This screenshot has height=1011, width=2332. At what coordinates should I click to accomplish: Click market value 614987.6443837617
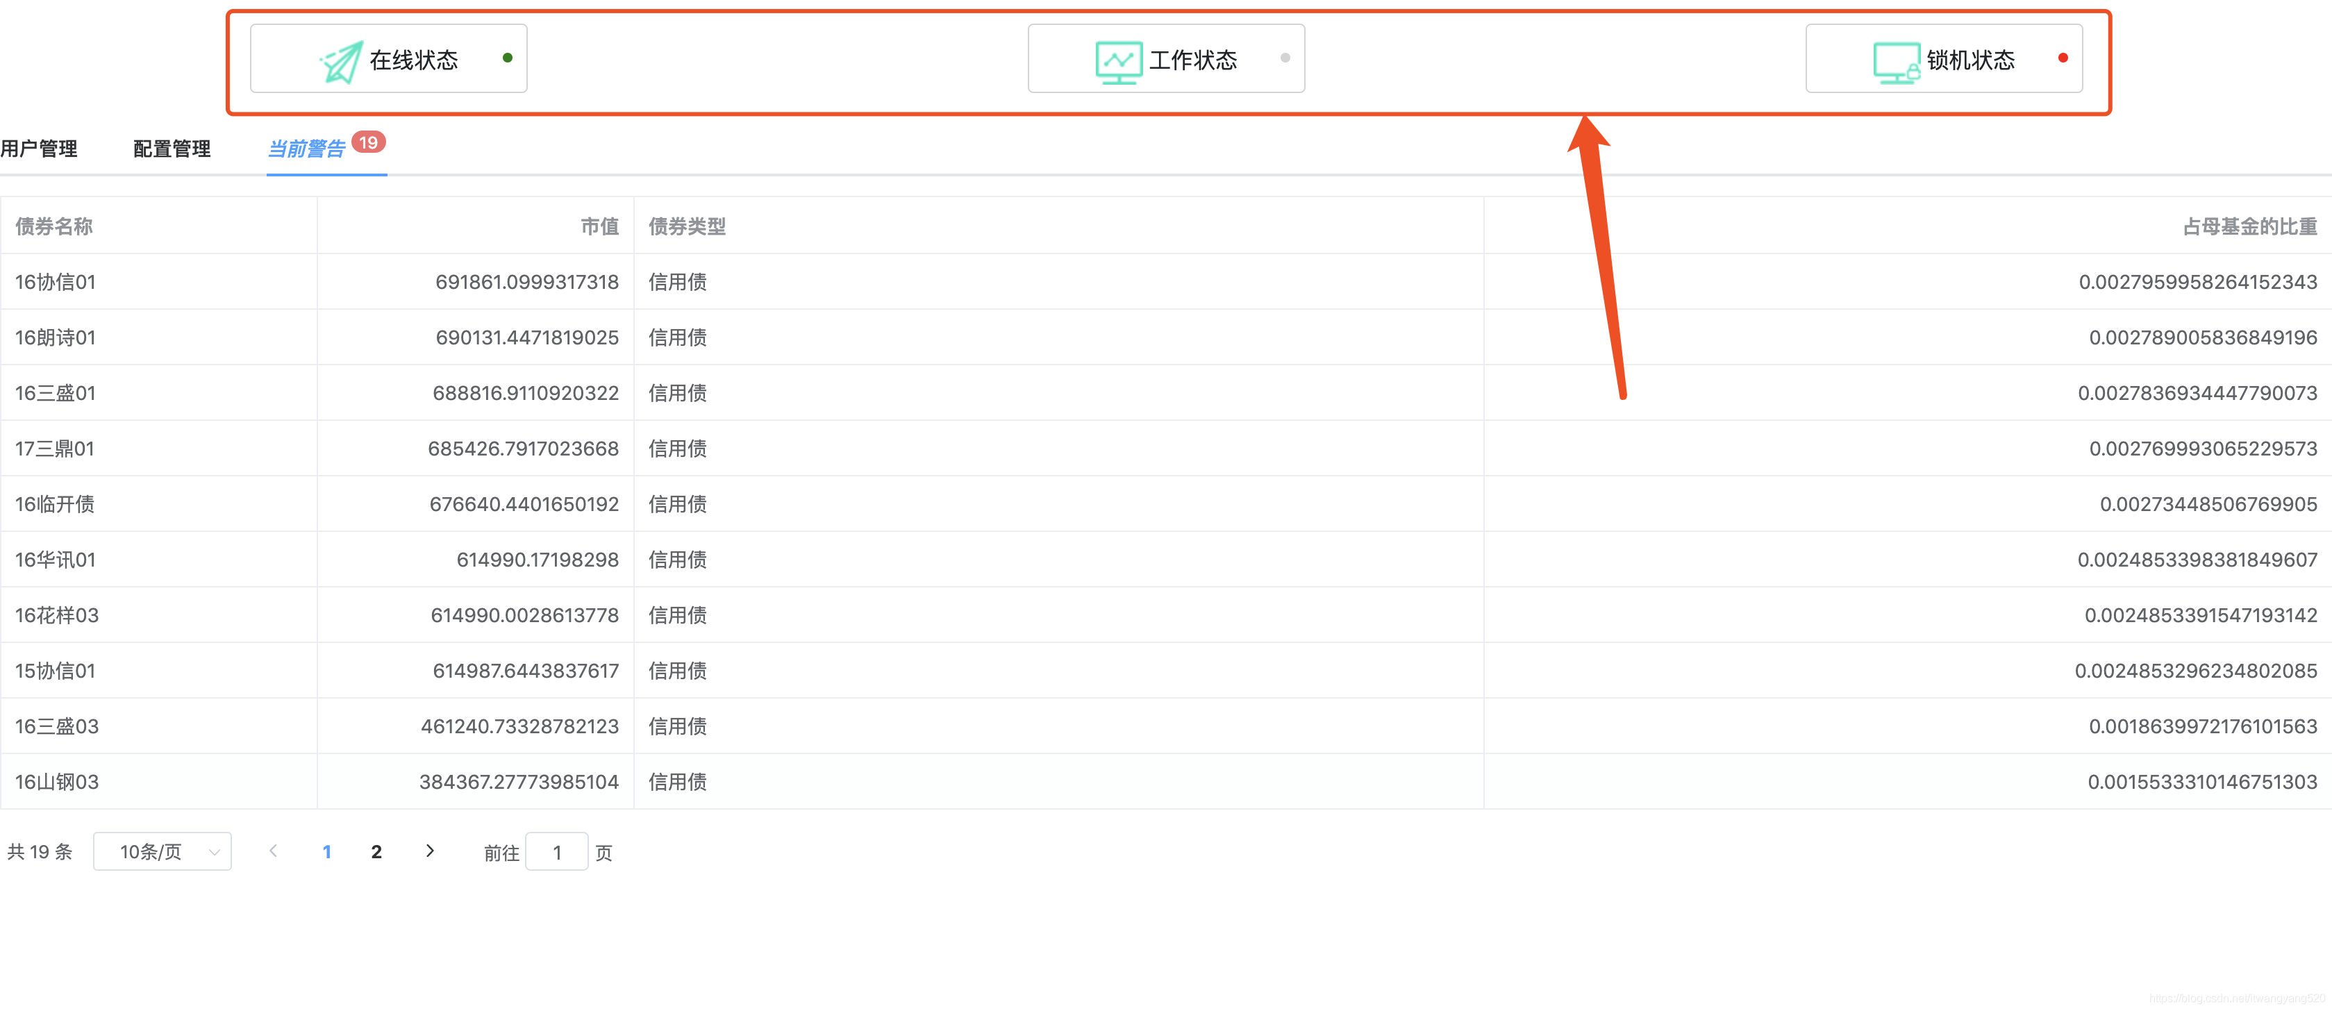(526, 671)
